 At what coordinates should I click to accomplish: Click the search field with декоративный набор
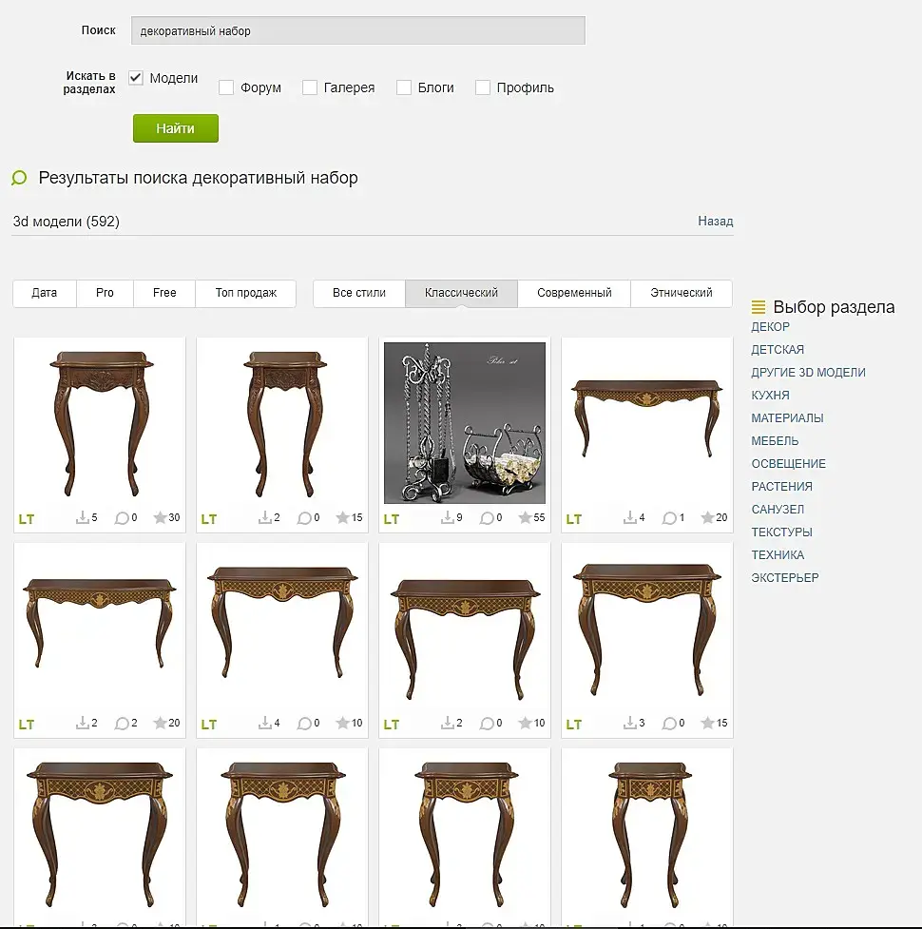tap(358, 30)
